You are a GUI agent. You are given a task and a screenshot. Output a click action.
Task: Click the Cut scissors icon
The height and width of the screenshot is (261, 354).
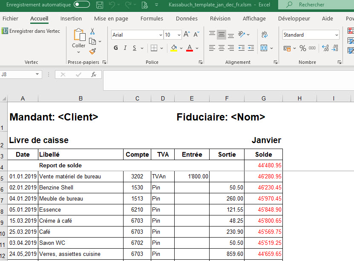[x=92, y=32]
